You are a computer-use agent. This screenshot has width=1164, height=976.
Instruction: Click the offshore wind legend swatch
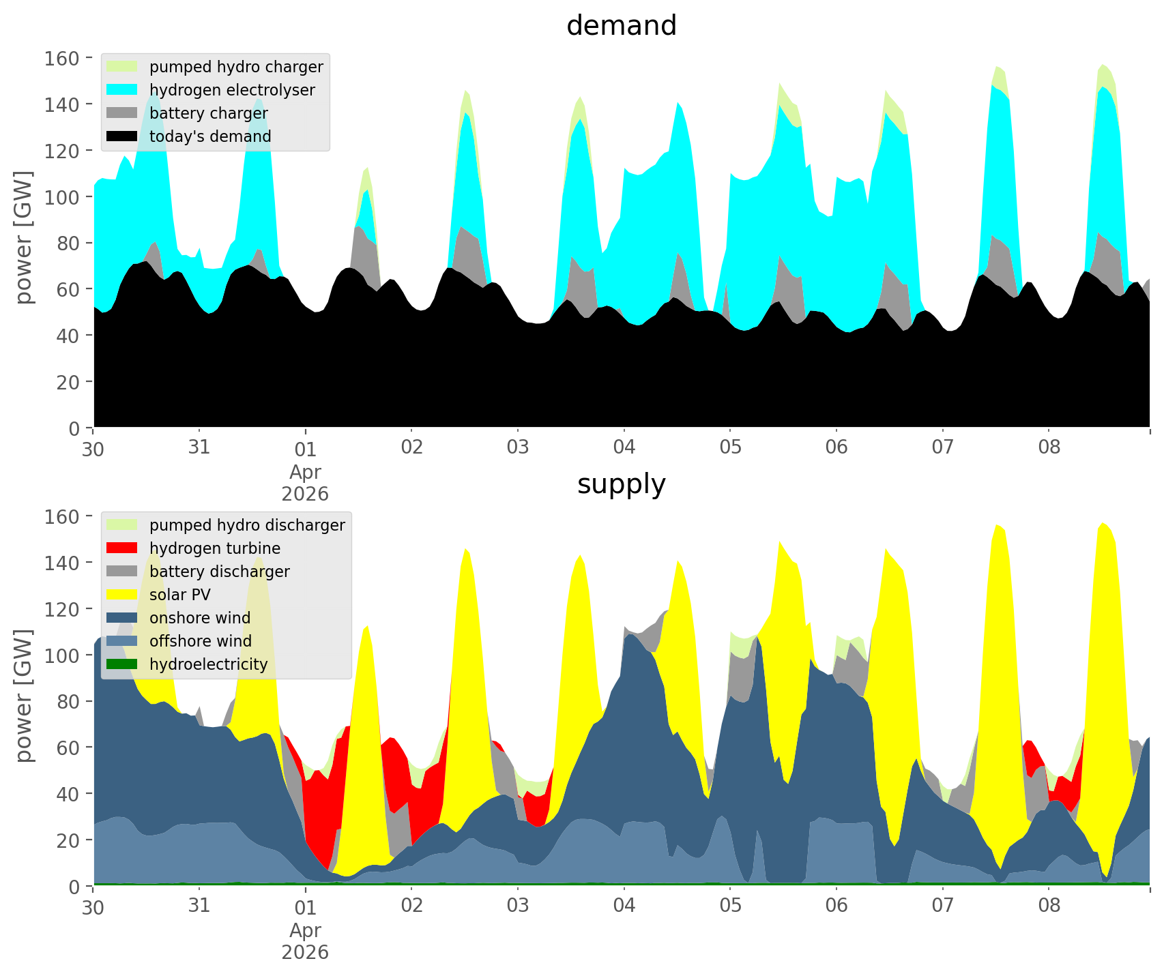[123, 641]
